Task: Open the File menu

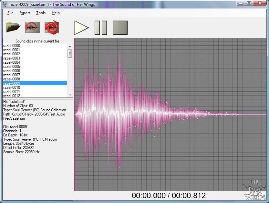Action: (x=10, y=13)
